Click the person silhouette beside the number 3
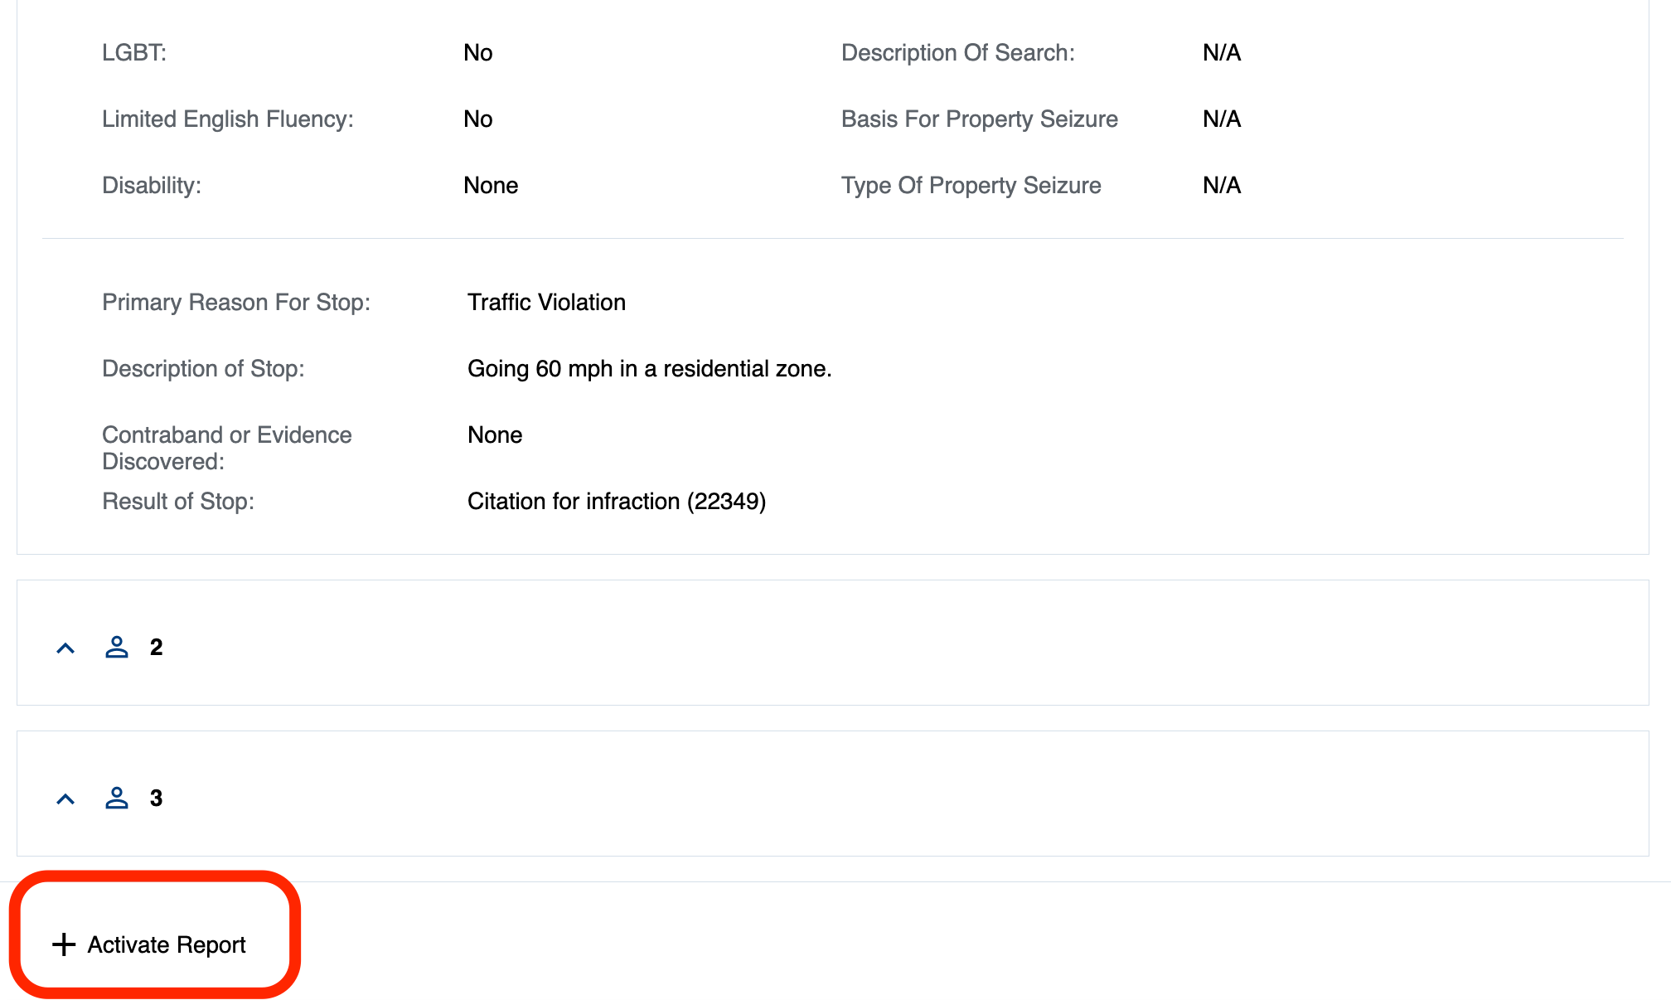The height and width of the screenshot is (1000, 1671). (x=117, y=797)
